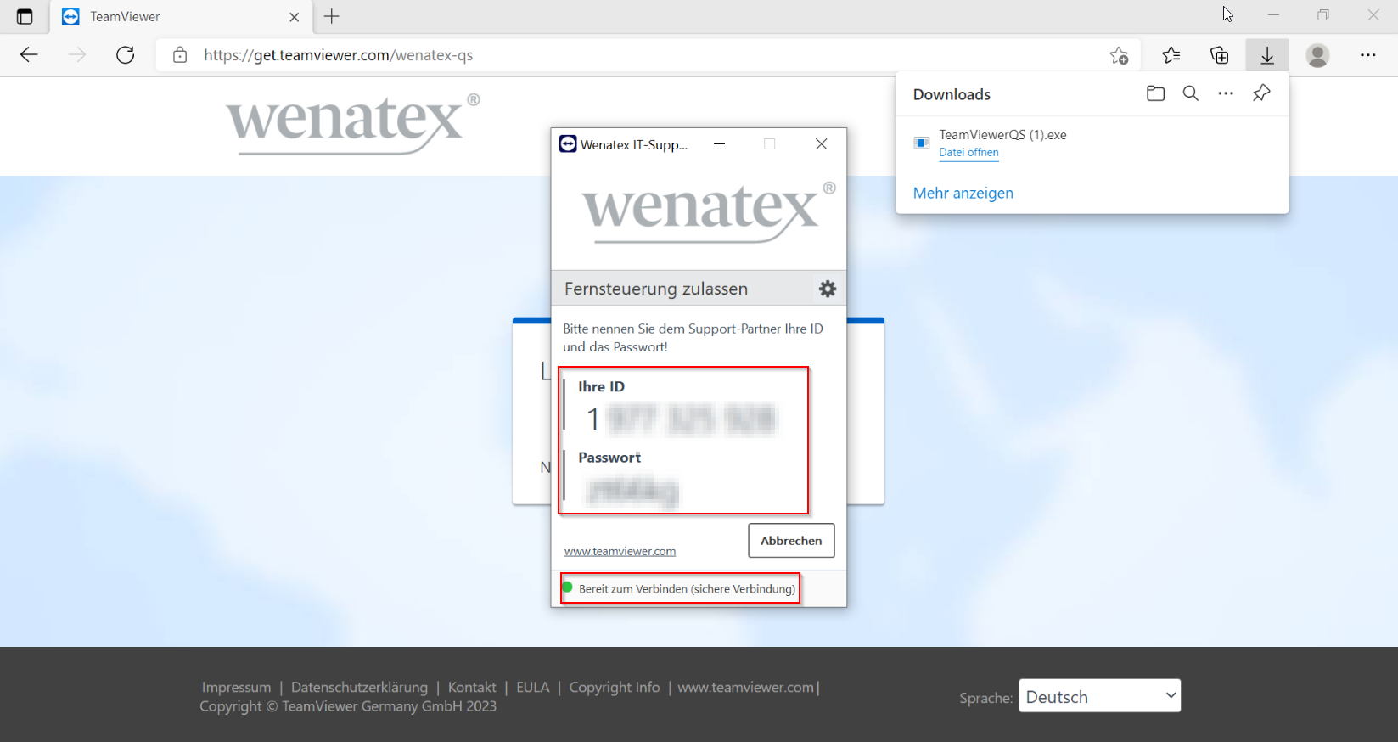Reload the page with the refresh icon

point(126,55)
